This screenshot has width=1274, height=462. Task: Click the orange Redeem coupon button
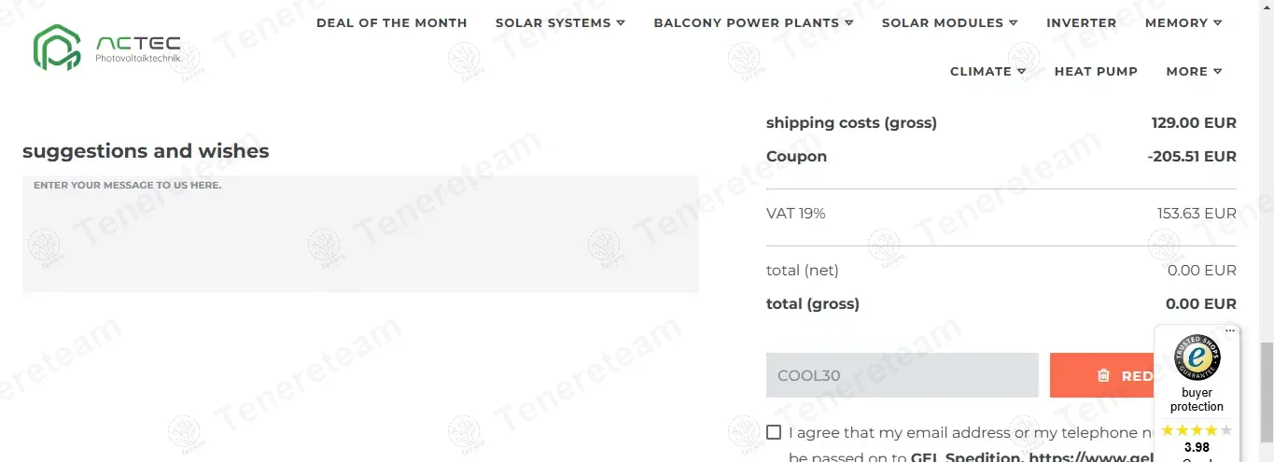tap(1101, 375)
